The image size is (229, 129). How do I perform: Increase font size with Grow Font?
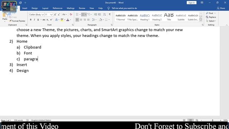pos(55,14)
